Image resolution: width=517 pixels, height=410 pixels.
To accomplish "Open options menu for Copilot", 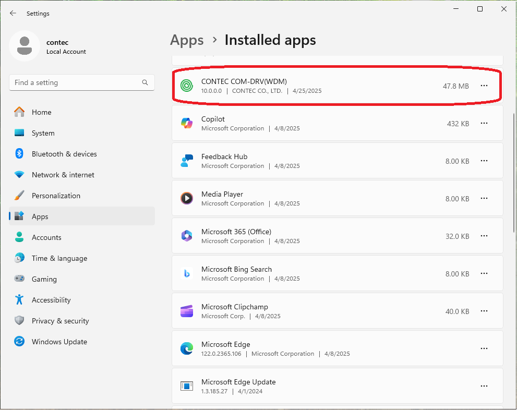I will [x=484, y=123].
